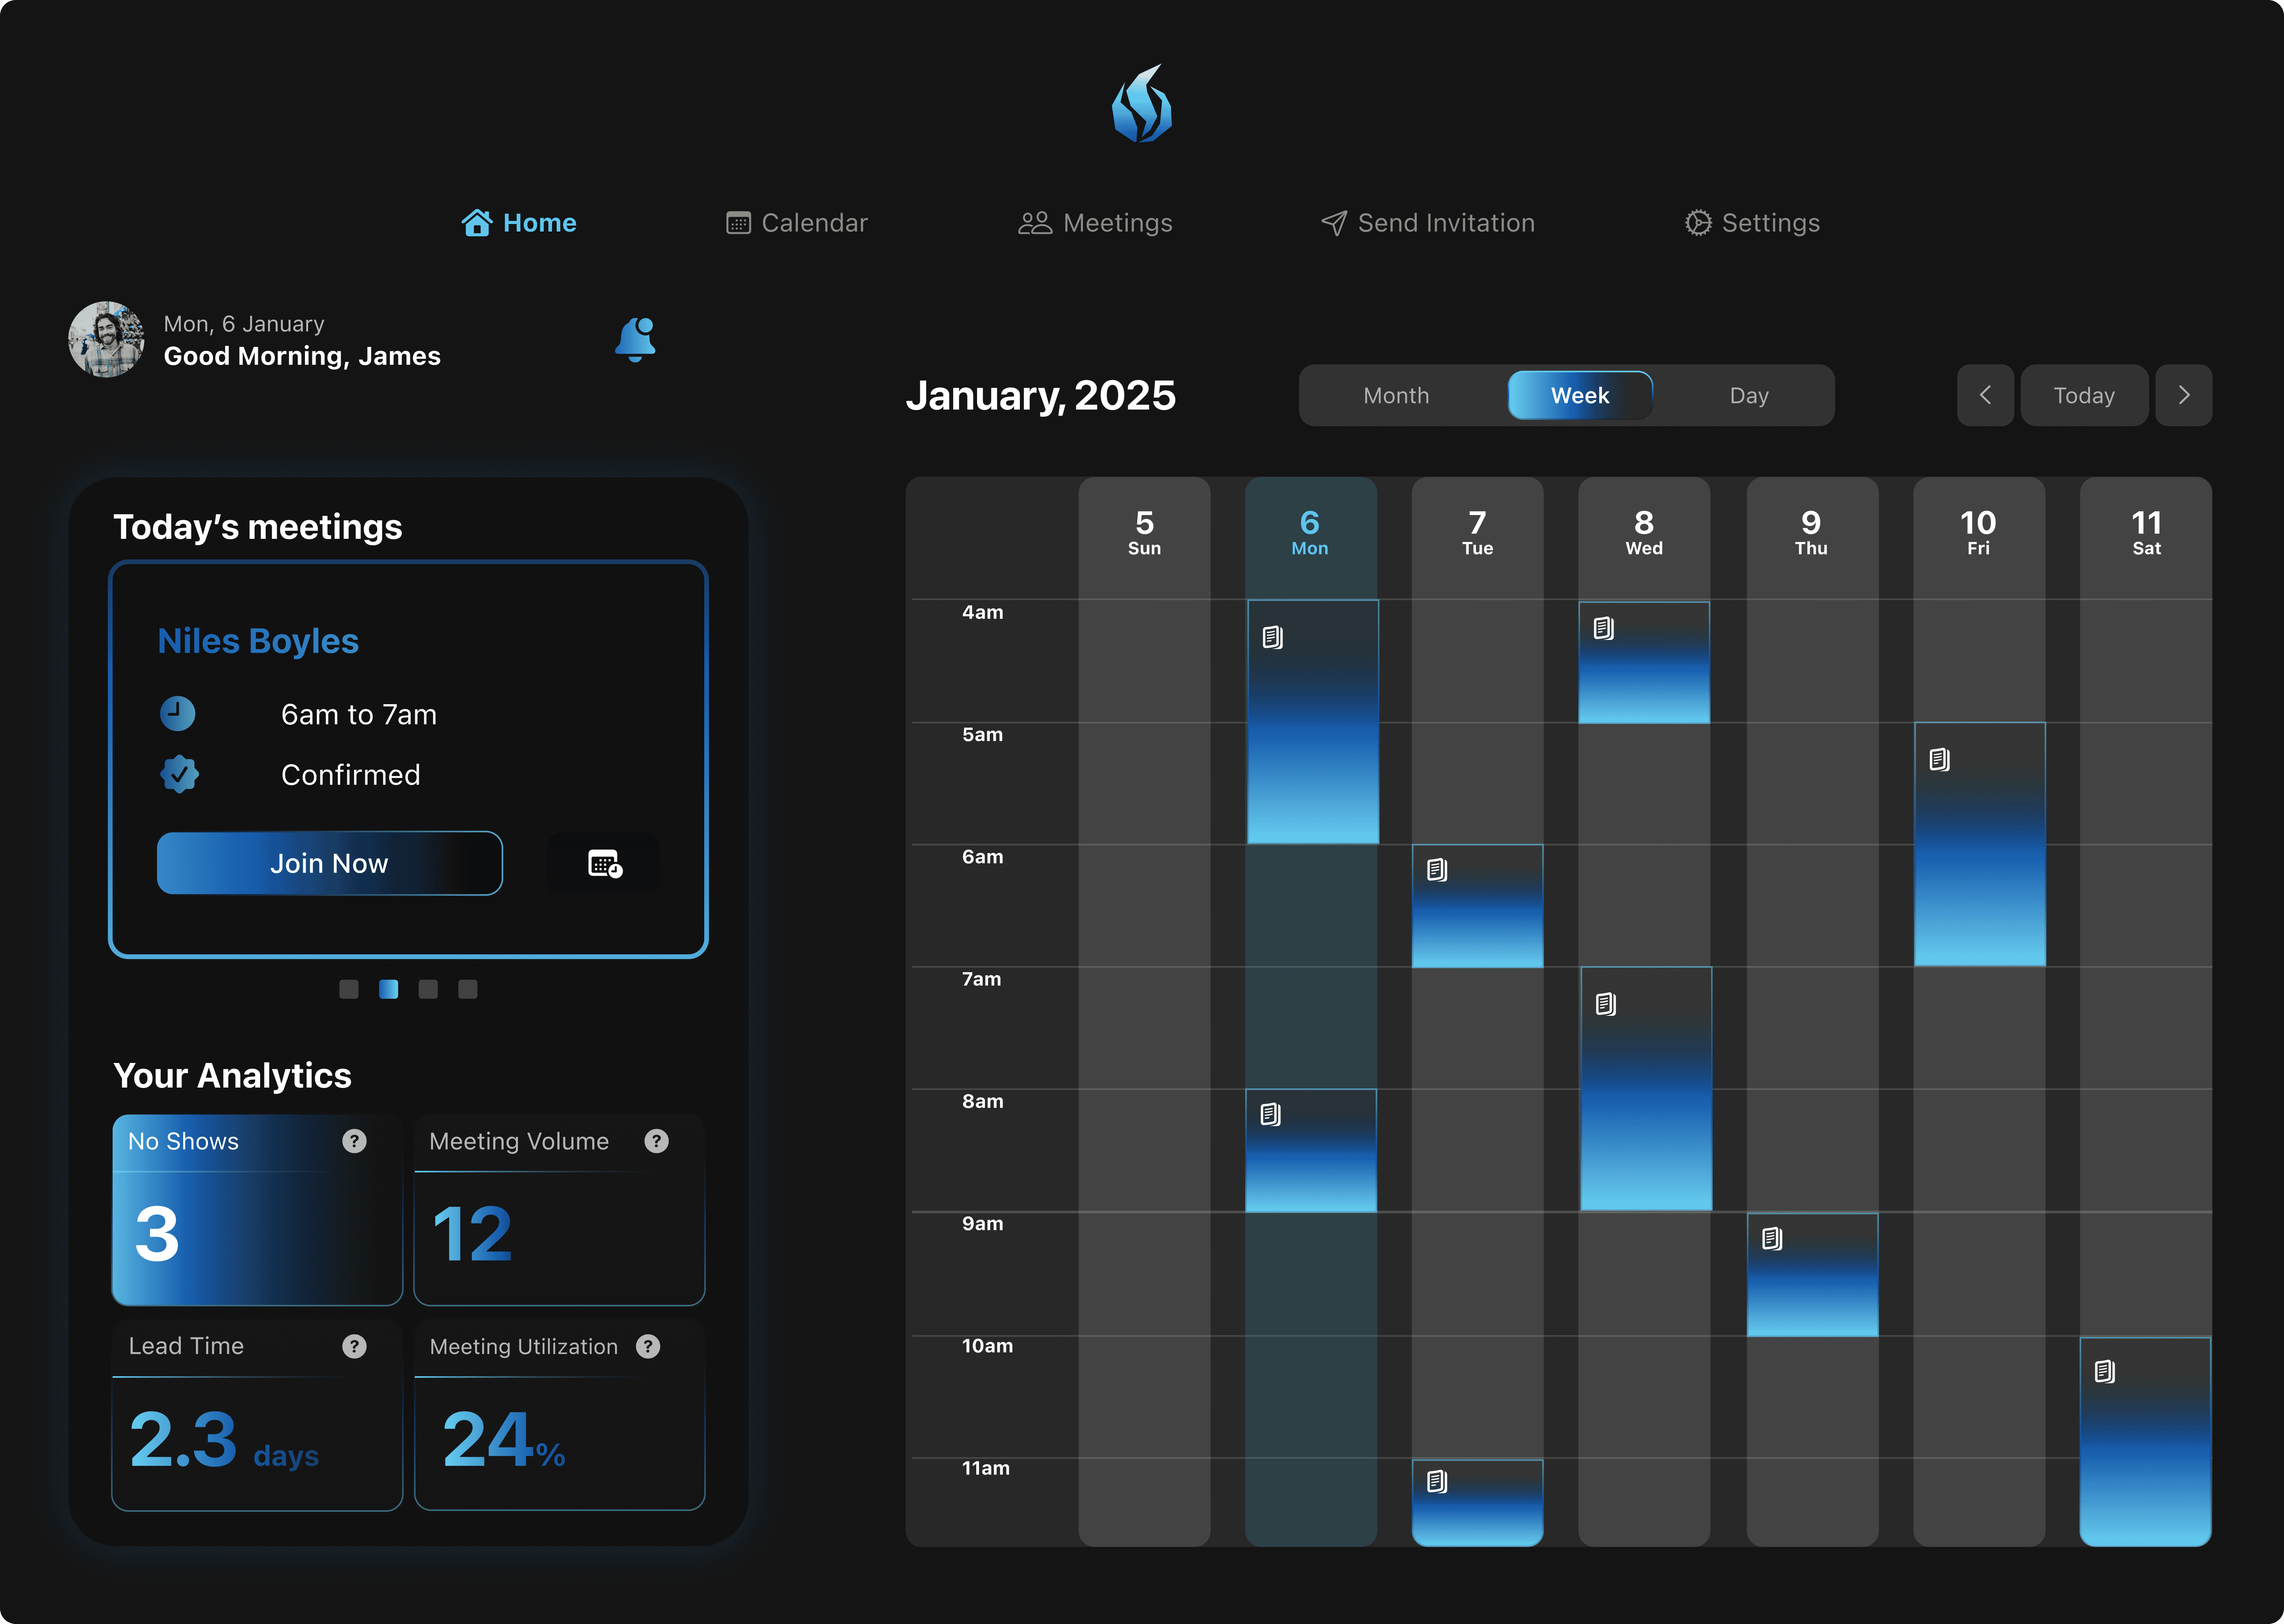Go to the Home tab
Screen dimensions: 2284x1624
519,223
